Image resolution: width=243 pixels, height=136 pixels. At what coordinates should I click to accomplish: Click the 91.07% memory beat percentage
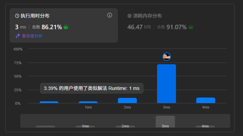click(x=177, y=27)
